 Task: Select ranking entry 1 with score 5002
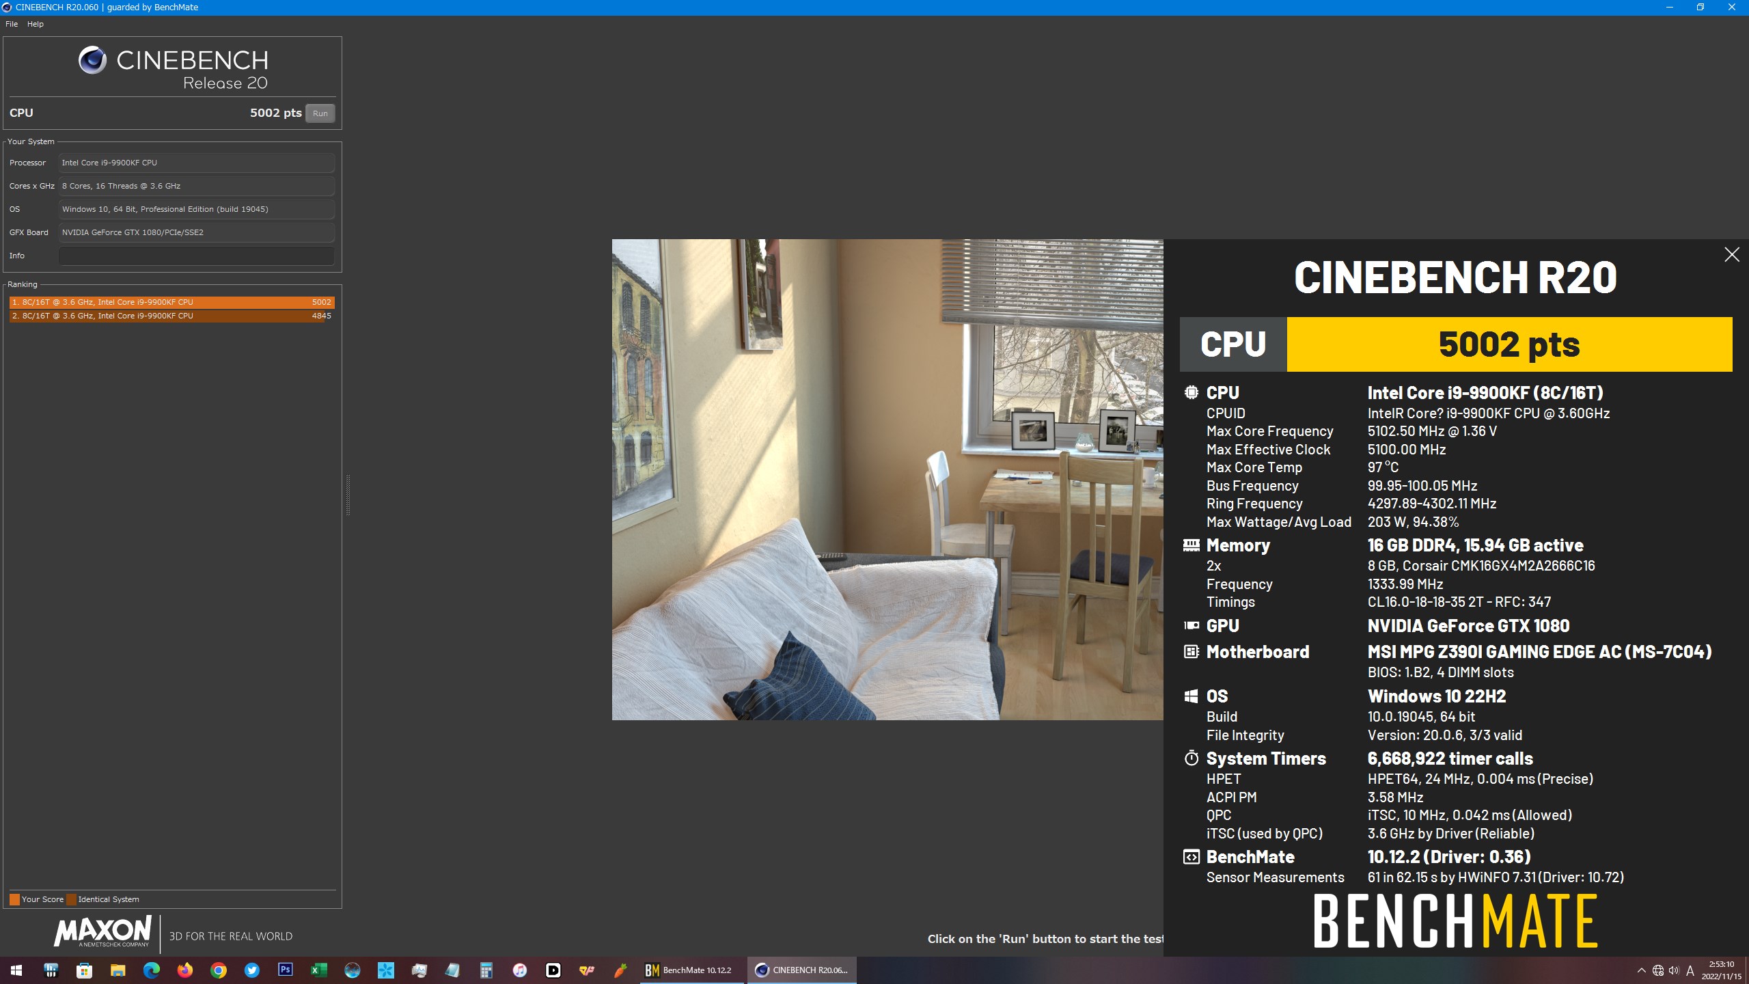(x=171, y=302)
